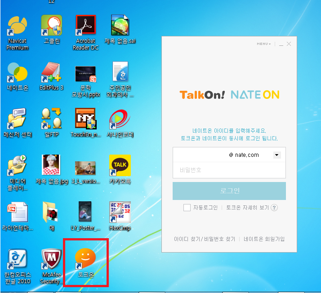Screen dimensions: 321x293
Task: Select the 라이언테마... document icon
Action: (x=18, y=217)
